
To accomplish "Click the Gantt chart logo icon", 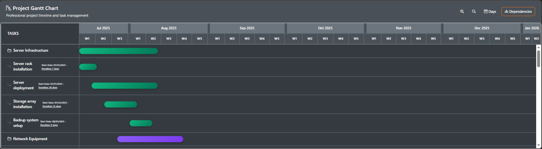I will [8, 8].
